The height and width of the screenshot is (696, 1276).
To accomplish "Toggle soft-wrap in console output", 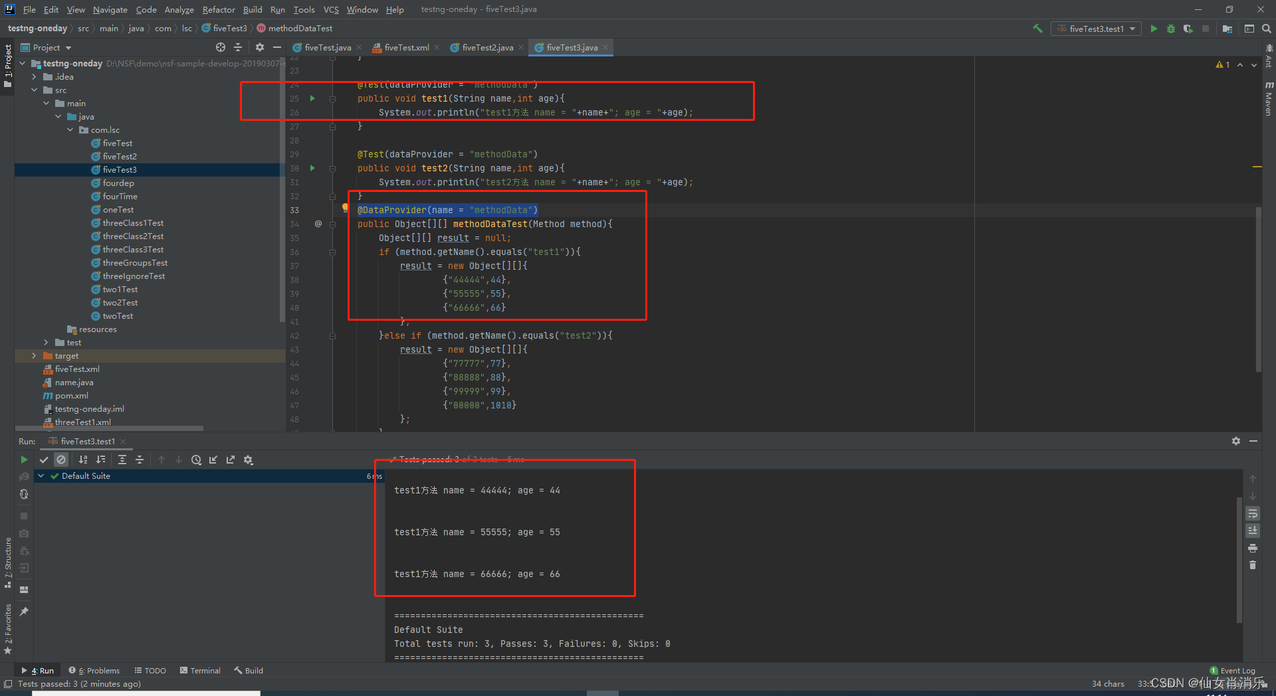I will click(x=1253, y=513).
